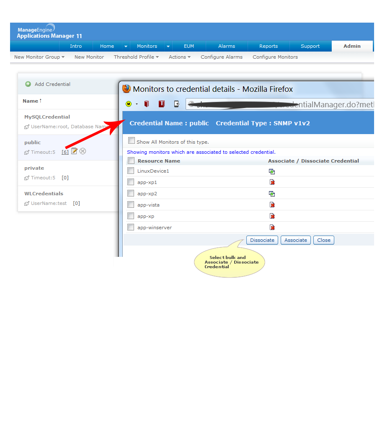Click the yellow M icon in Firefox toolbar

click(129, 104)
